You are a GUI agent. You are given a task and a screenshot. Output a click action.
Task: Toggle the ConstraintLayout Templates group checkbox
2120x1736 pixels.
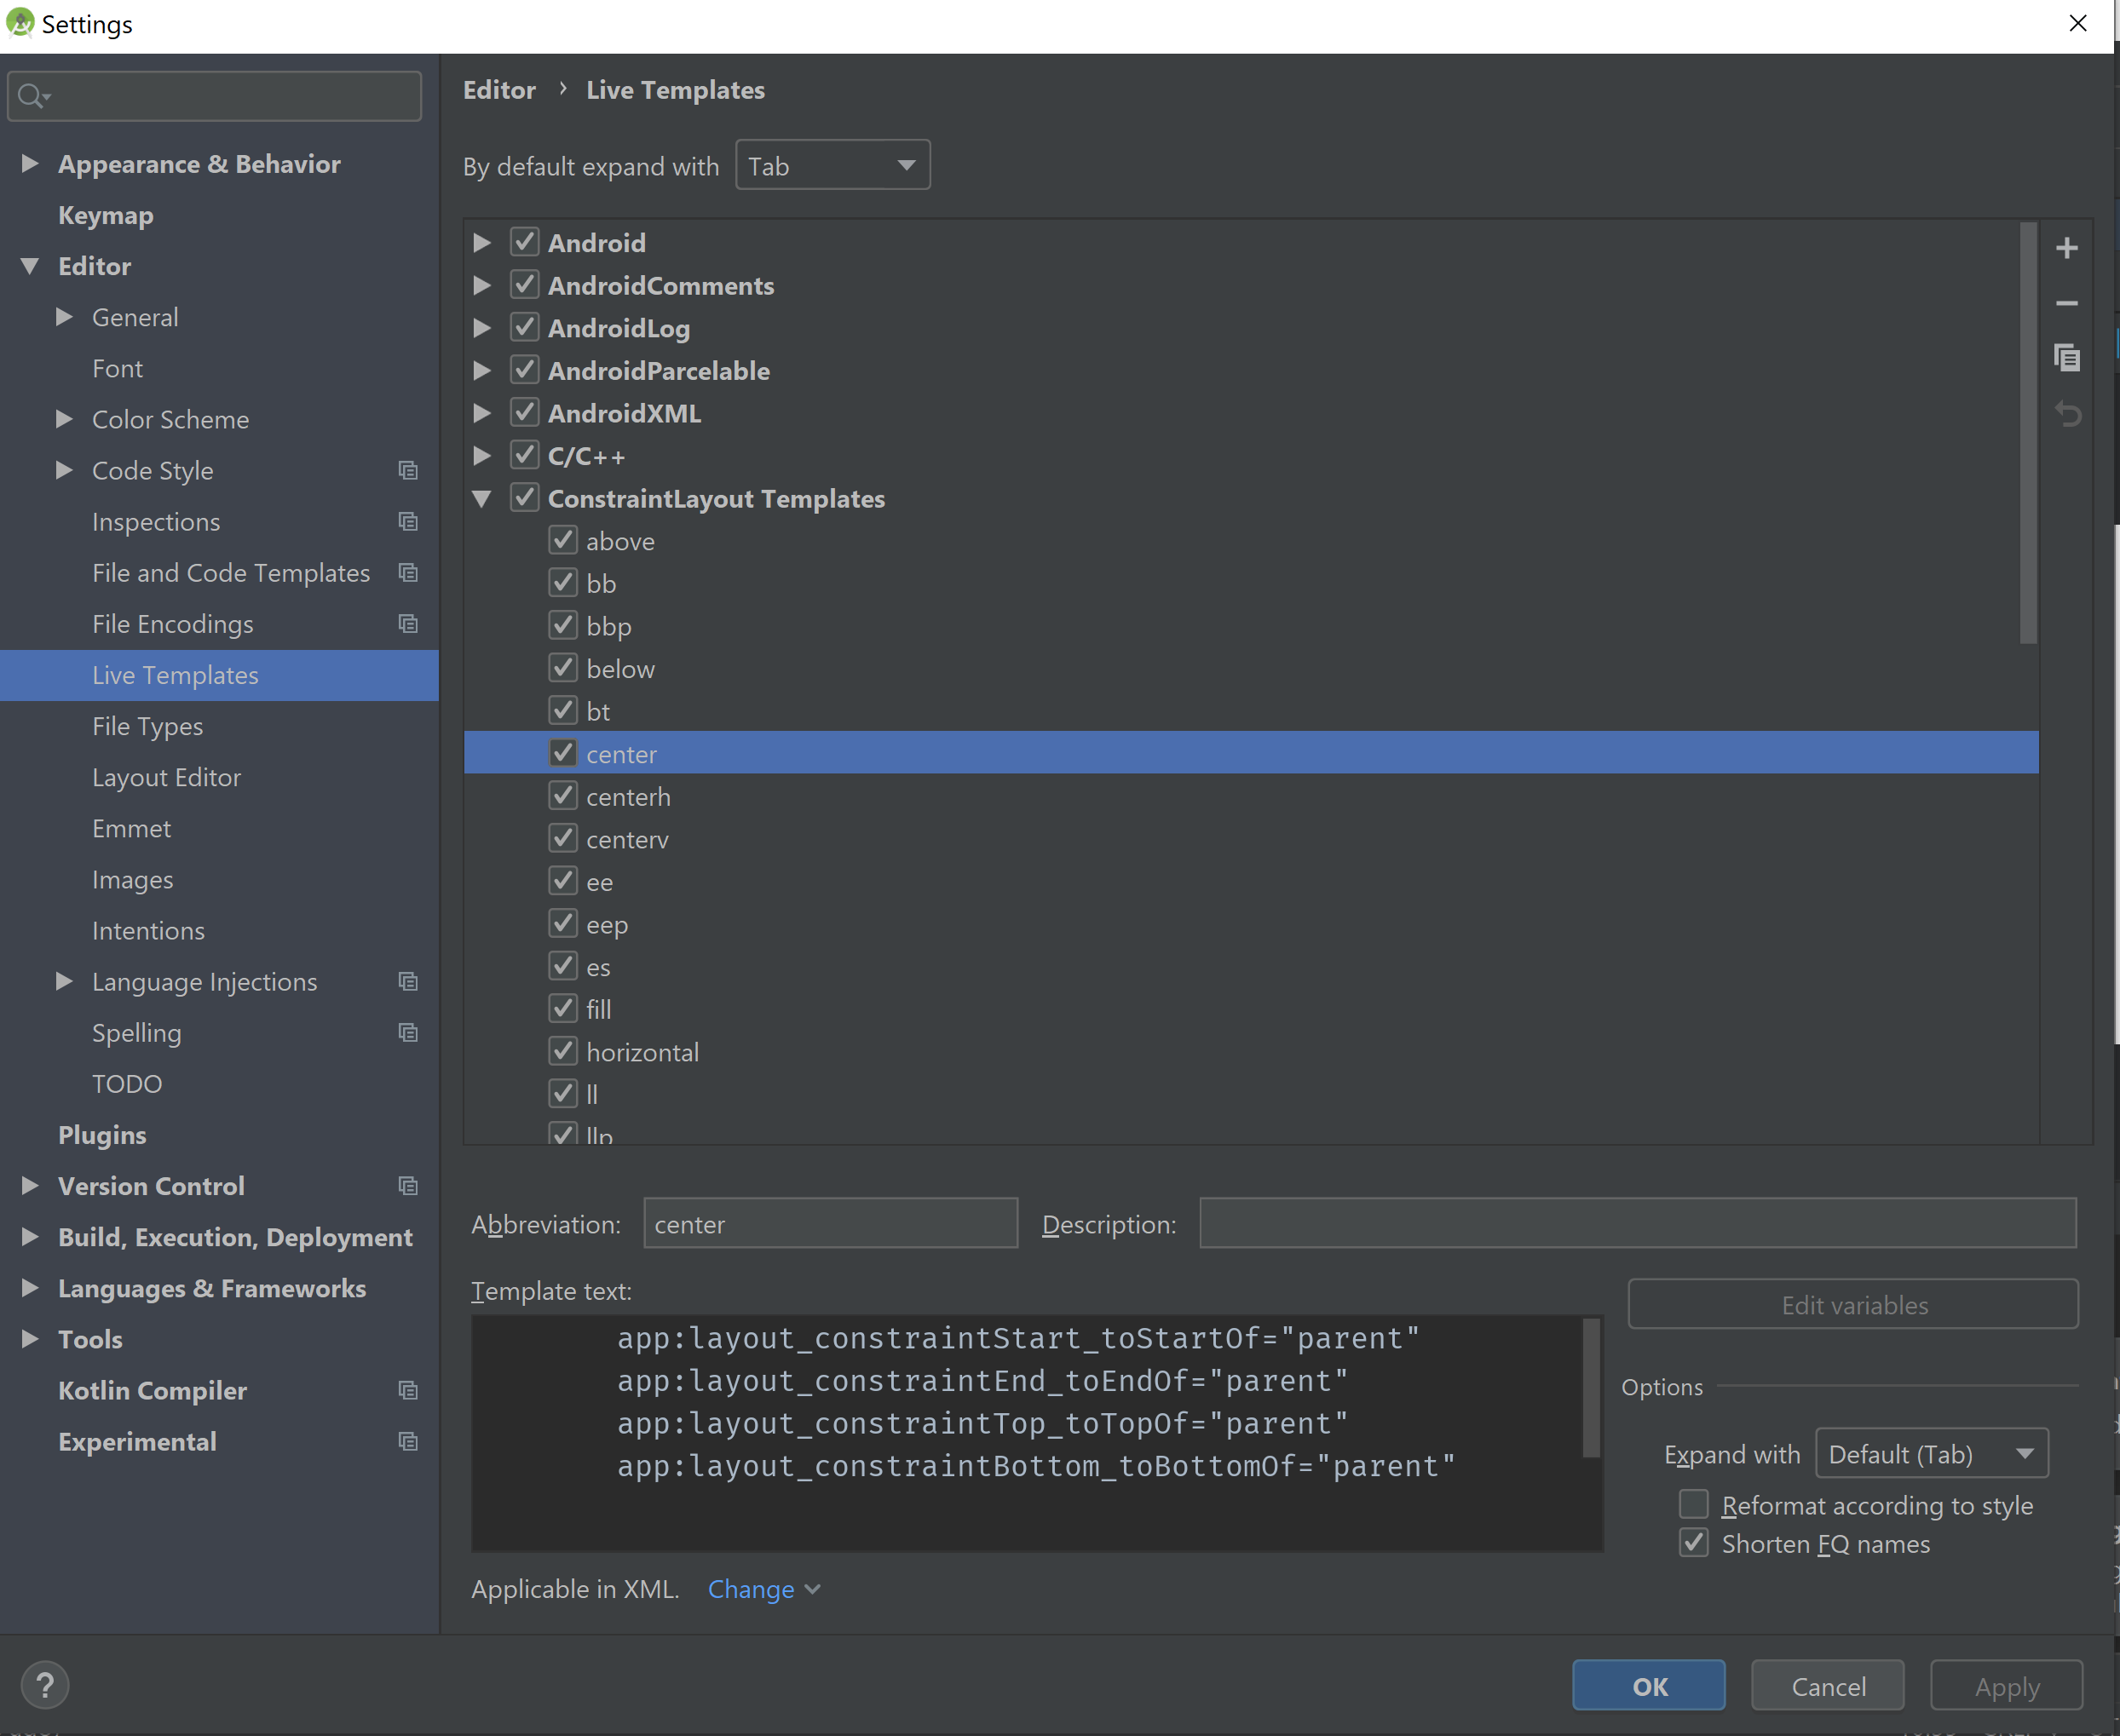click(525, 497)
